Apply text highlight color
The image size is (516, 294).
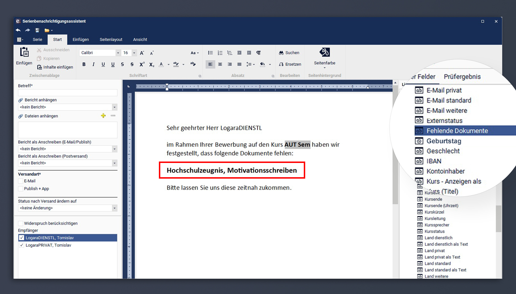coord(176,64)
